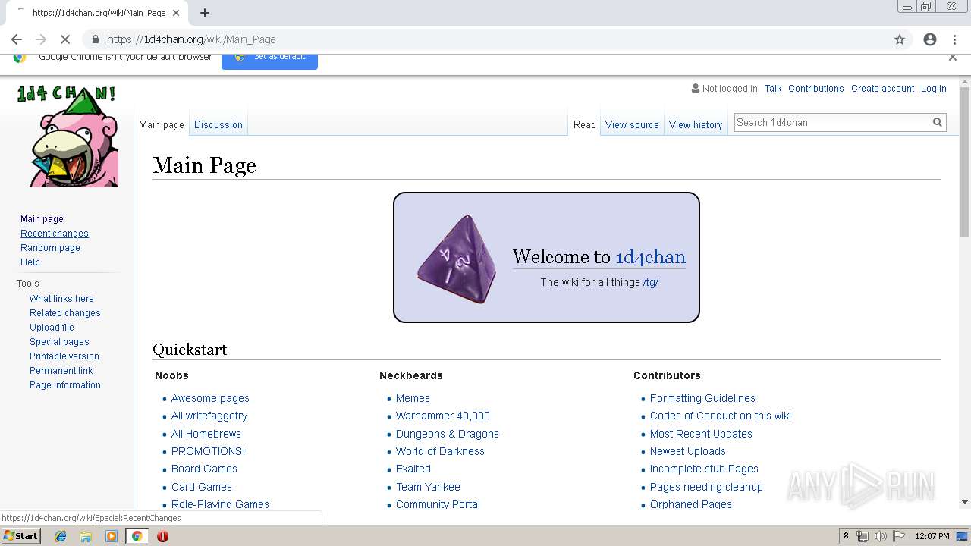Select the Main page tab

[162, 124]
